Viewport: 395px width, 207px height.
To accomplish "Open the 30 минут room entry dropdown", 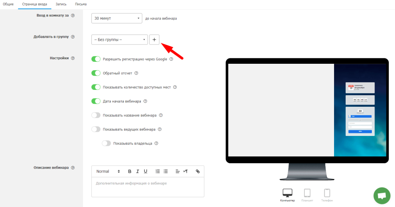I will coord(116,18).
